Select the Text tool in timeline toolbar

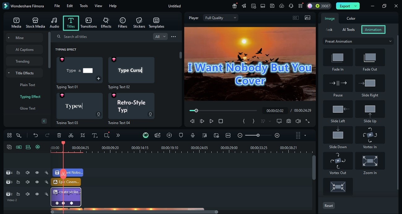click(95, 135)
